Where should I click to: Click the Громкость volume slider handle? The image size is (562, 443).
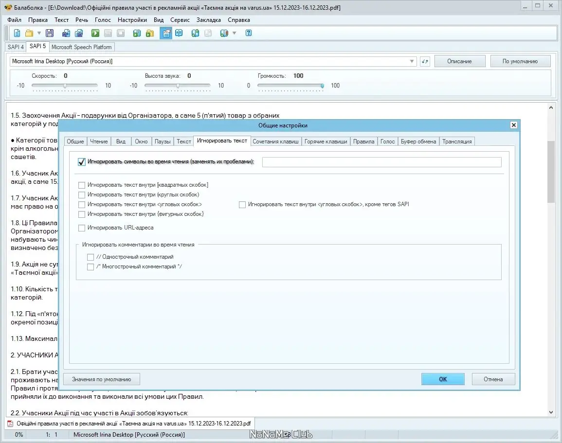coord(322,86)
